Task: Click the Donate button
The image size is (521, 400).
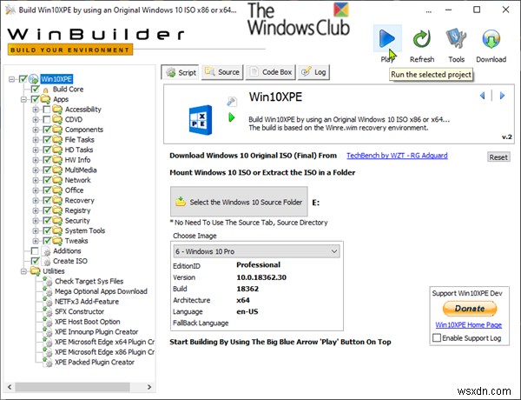Action: click(x=470, y=309)
